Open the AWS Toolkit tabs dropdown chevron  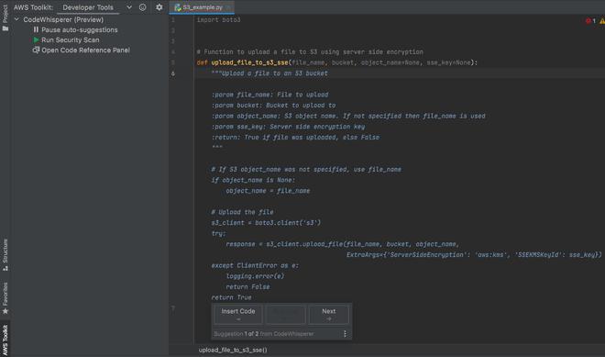point(129,7)
